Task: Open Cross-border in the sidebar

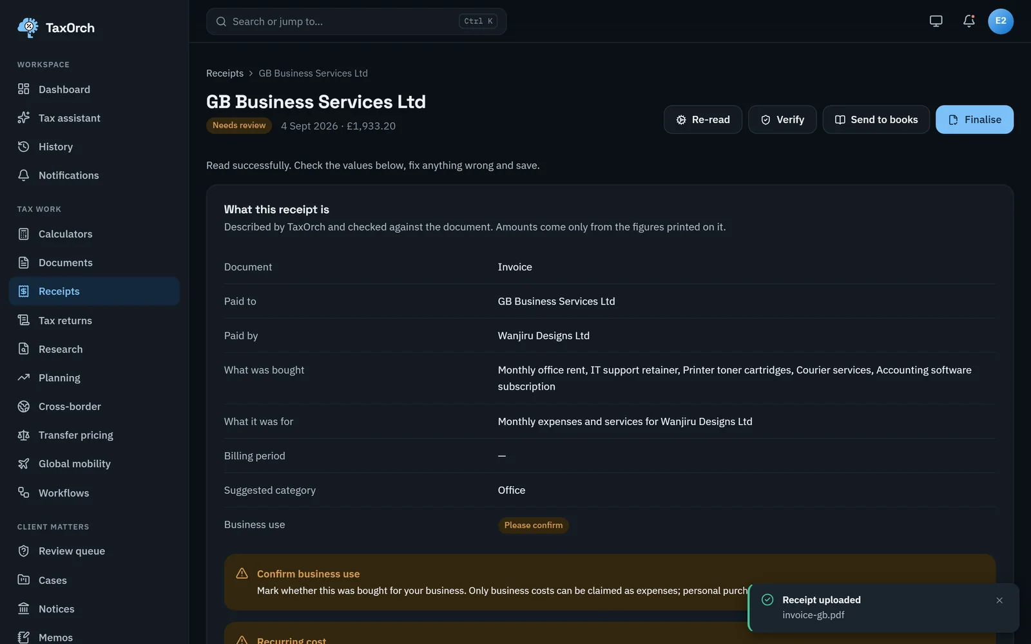Action: (x=94, y=406)
